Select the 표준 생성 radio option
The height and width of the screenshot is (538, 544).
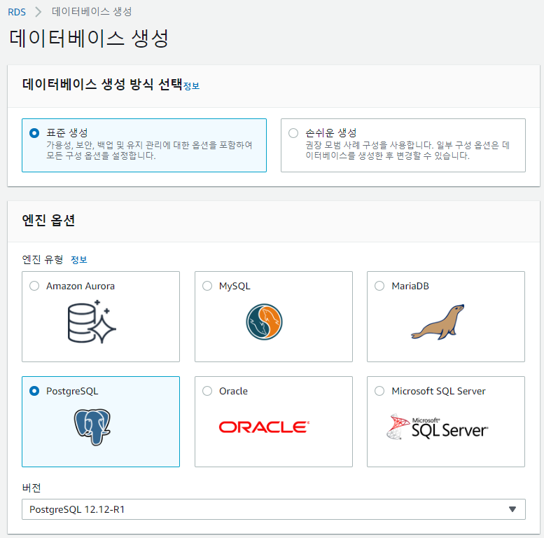point(34,133)
